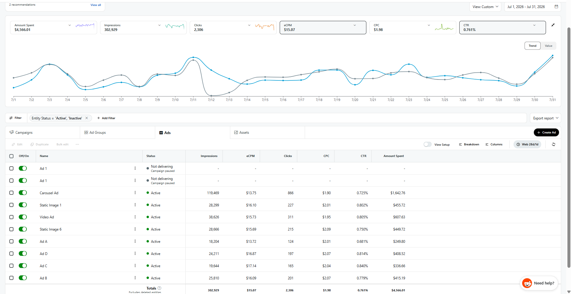Open the three-dot menu for Ad D
The height and width of the screenshot is (294, 571).
[135, 253]
